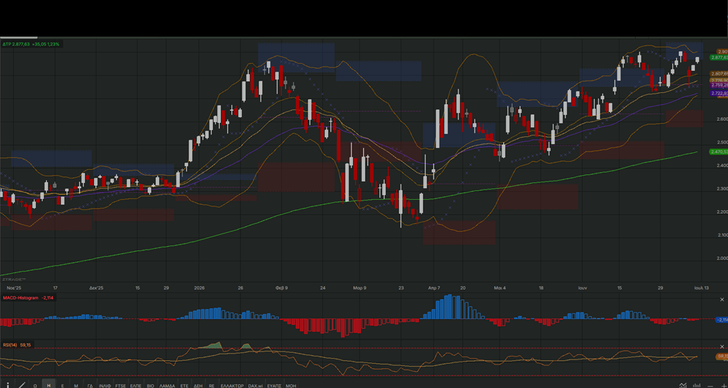Open the ΕΥΑΠΣ symbol shortcut
Screen dimensions: 728x388
click(x=275, y=385)
